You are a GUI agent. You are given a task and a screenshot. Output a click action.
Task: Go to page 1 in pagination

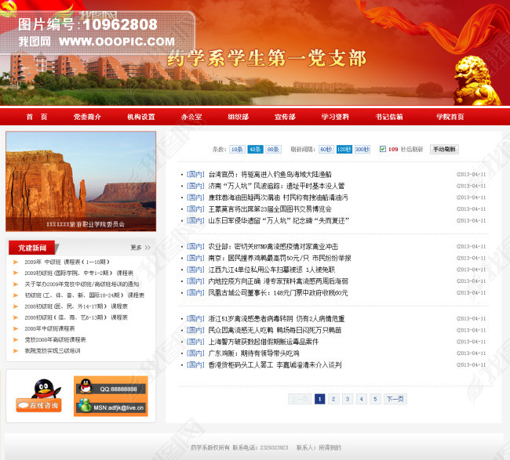319,399
